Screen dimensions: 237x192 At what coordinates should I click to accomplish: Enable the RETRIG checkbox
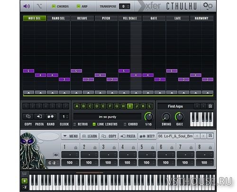point(75,124)
